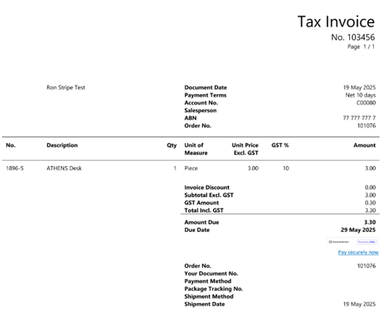Select the Amount column header

(x=365, y=145)
